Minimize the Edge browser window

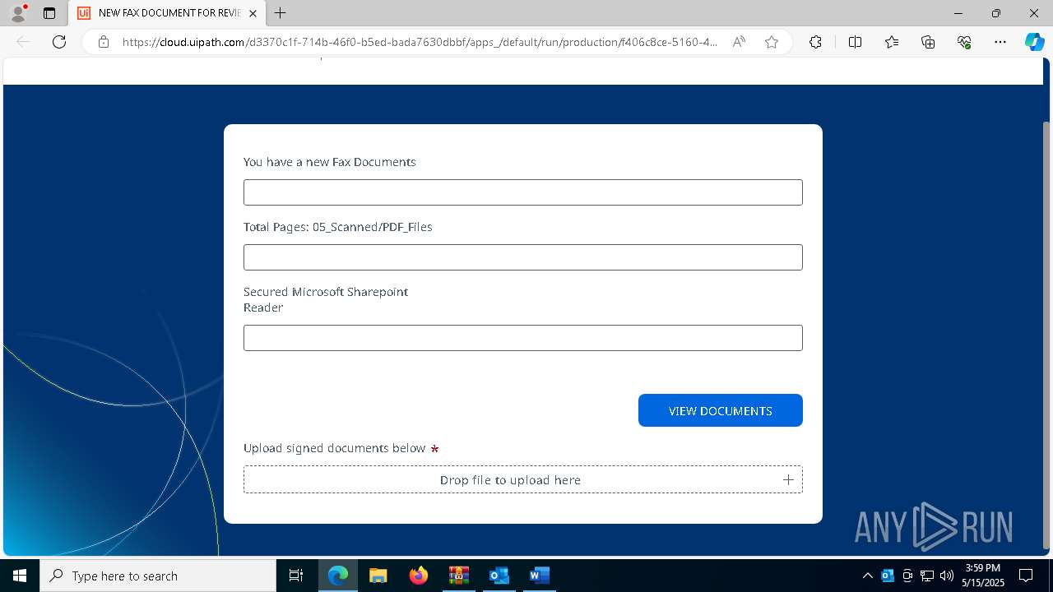coord(958,13)
